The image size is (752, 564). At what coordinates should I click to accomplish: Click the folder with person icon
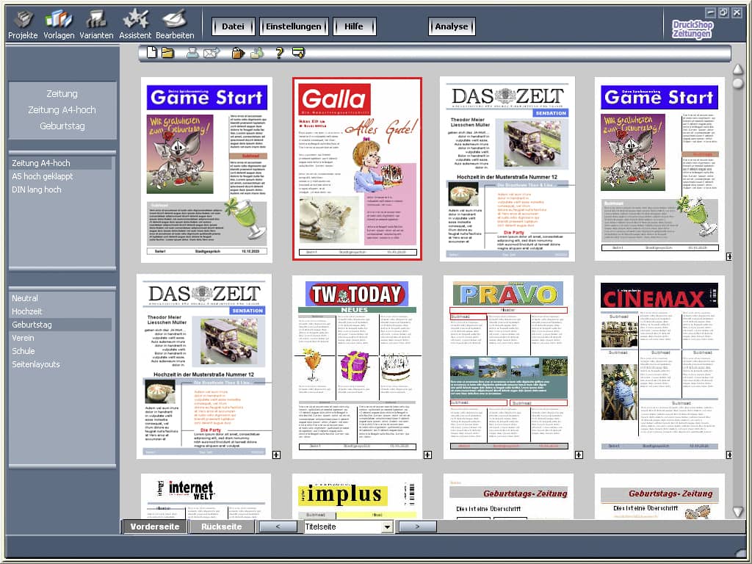click(x=257, y=53)
